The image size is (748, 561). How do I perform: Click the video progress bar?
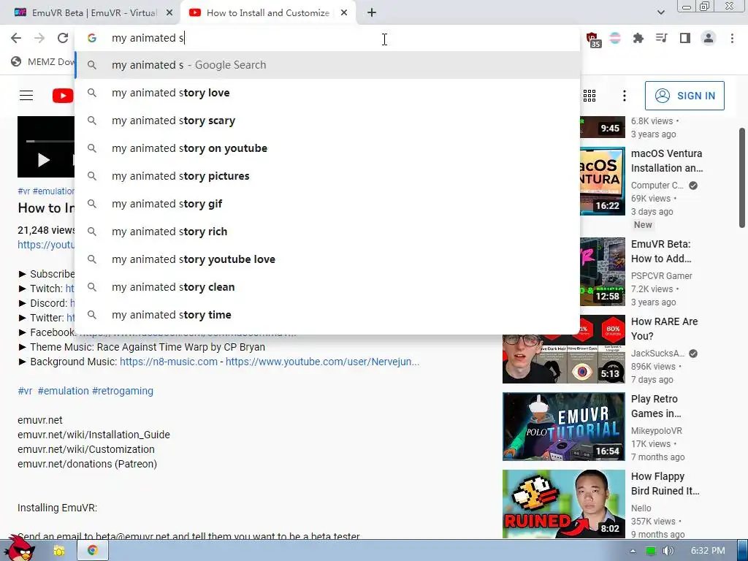click(50, 141)
